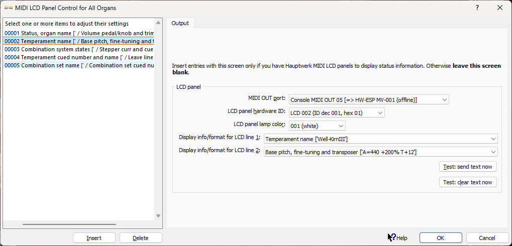Select item 00002 Temperament name
The height and width of the screenshot is (246, 512).
[x=79, y=41]
